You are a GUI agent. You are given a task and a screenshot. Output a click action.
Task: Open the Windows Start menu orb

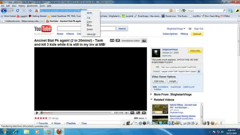coord(4,132)
